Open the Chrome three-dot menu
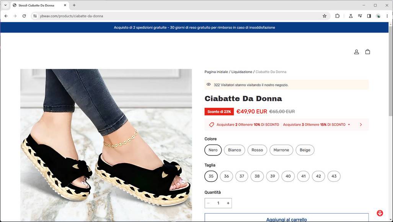The width and height of the screenshot is (393, 222). (387, 16)
